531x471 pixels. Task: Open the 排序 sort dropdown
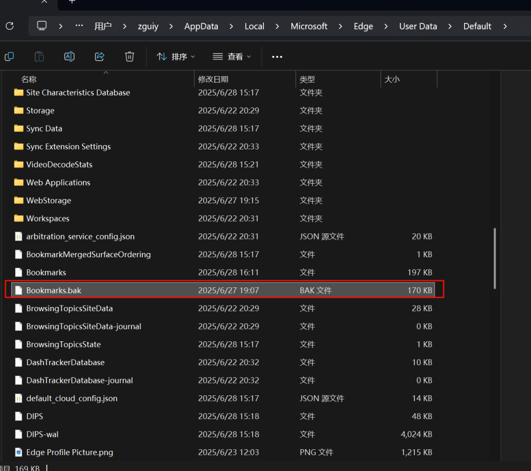pos(176,57)
